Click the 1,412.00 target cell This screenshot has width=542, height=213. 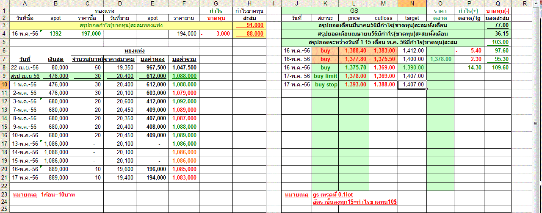click(x=412, y=51)
